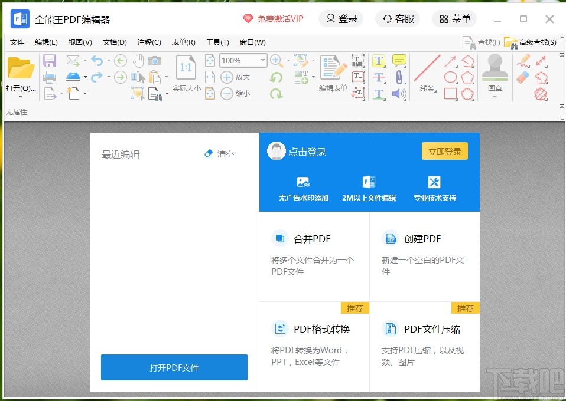Select the Stamp tool
This screenshot has width=566, height=401.
(x=495, y=67)
